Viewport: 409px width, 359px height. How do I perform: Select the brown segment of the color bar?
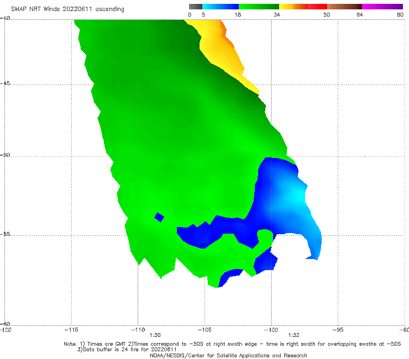point(344,7)
